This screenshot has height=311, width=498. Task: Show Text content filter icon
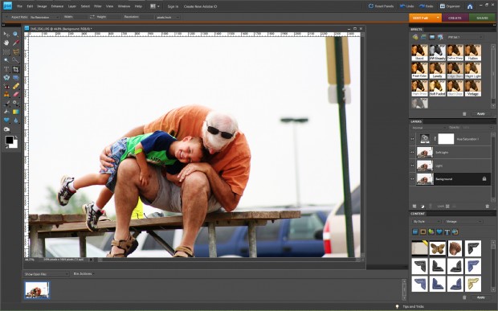(x=447, y=232)
